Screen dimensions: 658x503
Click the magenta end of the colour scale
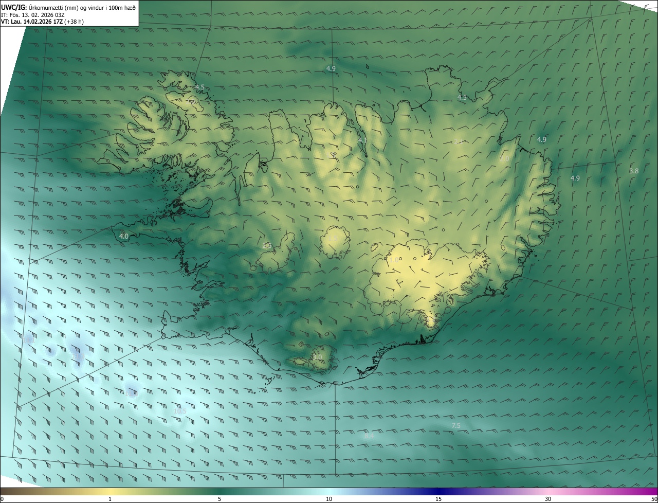tap(648, 491)
